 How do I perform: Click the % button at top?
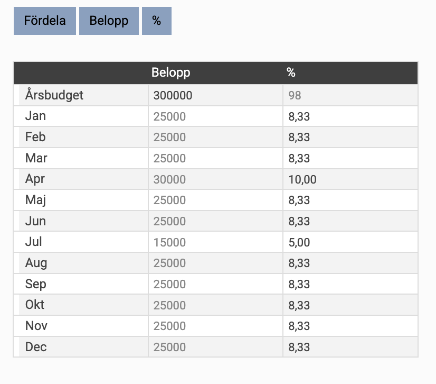(157, 21)
